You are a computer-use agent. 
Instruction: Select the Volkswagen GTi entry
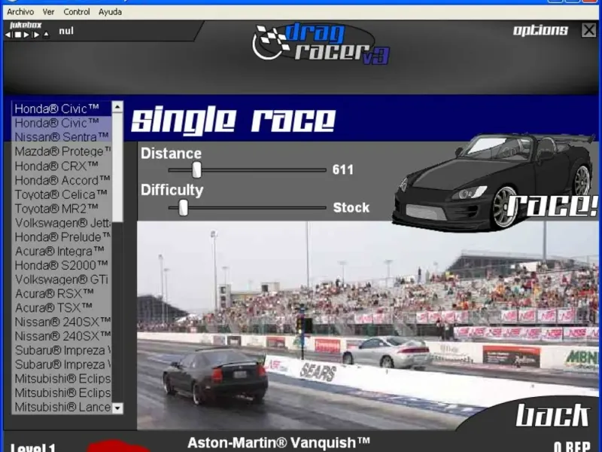coord(62,279)
